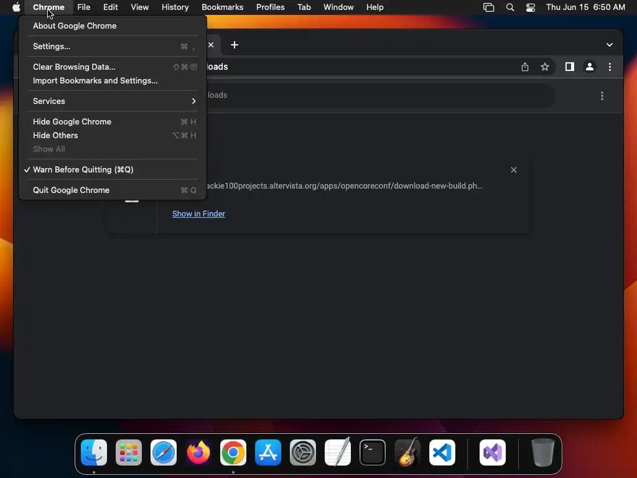The width and height of the screenshot is (637, 478).
Task: Expand the Services submenu
Action: coord(113,101)
